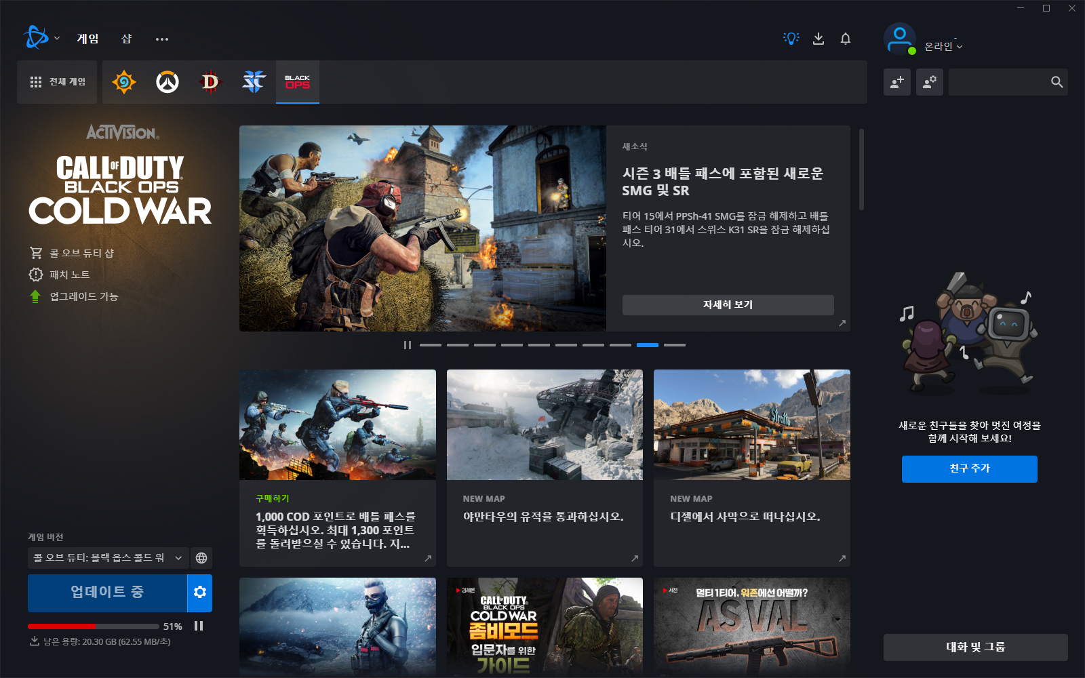
Task: Open the masked operator card
Action: click(x=338, y=627)
